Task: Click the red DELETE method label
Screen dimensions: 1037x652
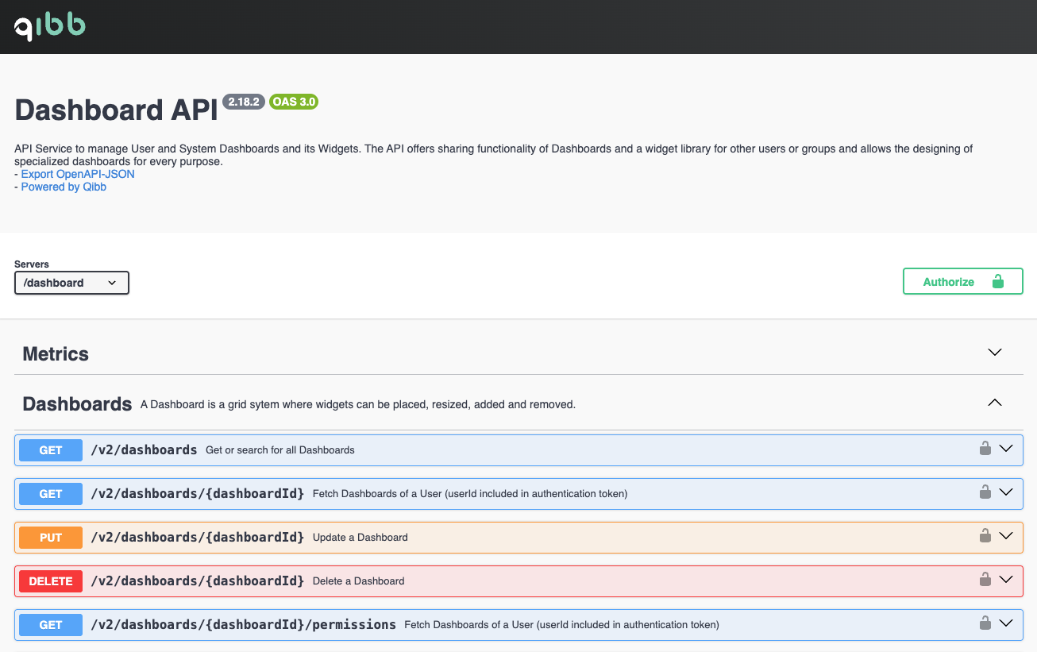Action: point(51,581)
